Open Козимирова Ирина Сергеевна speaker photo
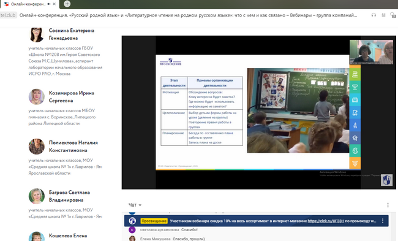Screen dimensions: 398x241 point(37,97)
